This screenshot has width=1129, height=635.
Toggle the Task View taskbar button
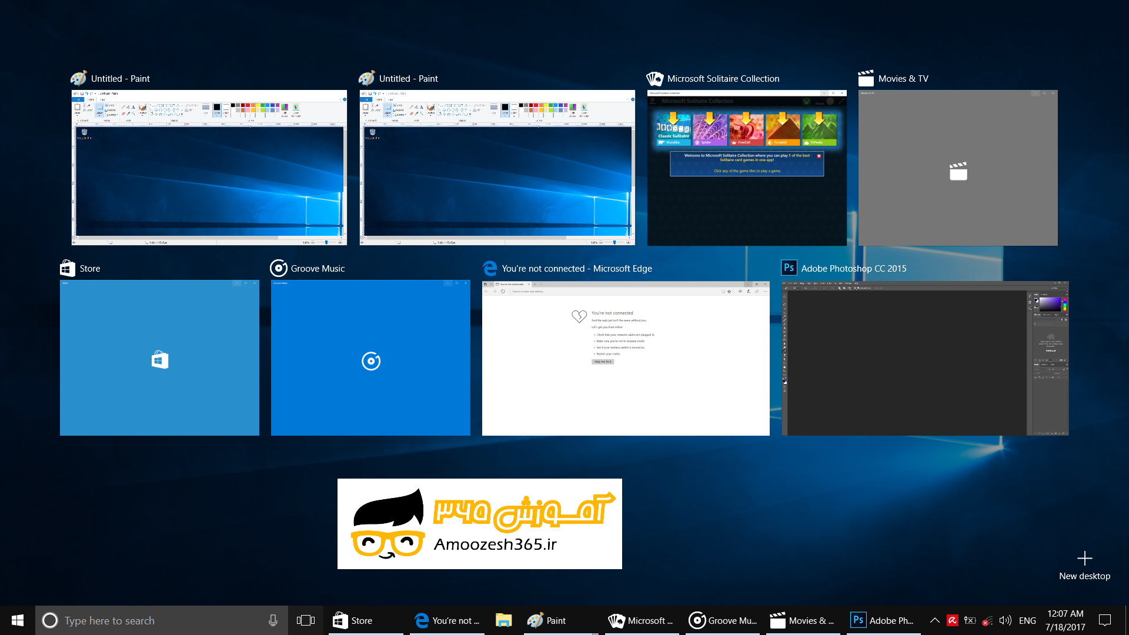click(306, 620)
